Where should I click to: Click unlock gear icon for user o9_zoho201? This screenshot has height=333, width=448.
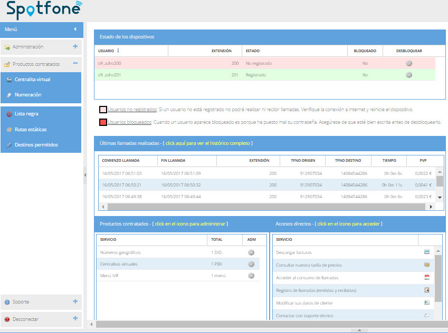(408, 75)
